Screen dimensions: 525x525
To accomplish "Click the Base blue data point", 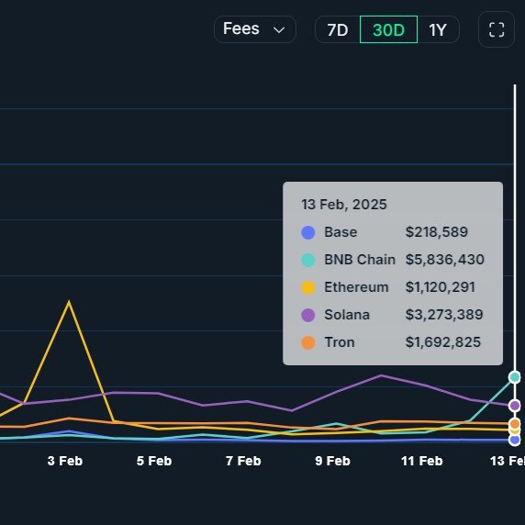I will tap(515, 440).
